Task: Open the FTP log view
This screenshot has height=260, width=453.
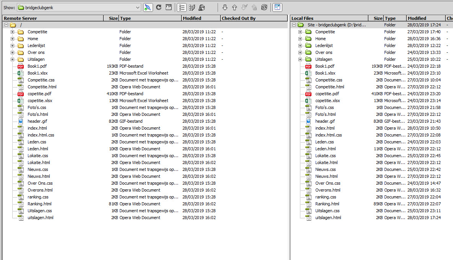Action: [x=168, y=7]
